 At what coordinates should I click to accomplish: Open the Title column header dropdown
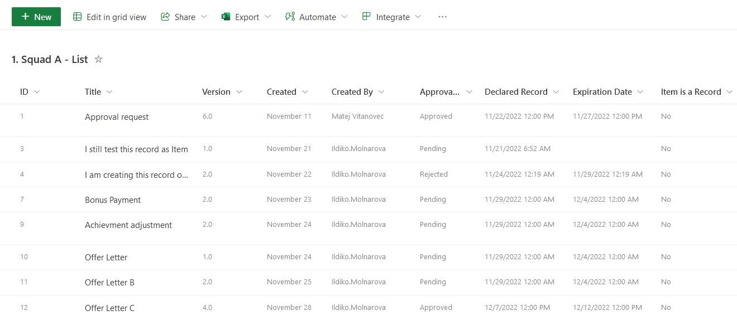point(109,92)
